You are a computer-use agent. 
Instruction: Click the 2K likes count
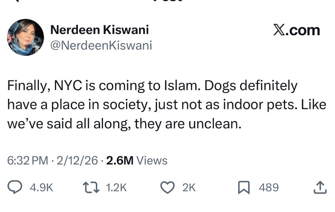pos(189,187)
